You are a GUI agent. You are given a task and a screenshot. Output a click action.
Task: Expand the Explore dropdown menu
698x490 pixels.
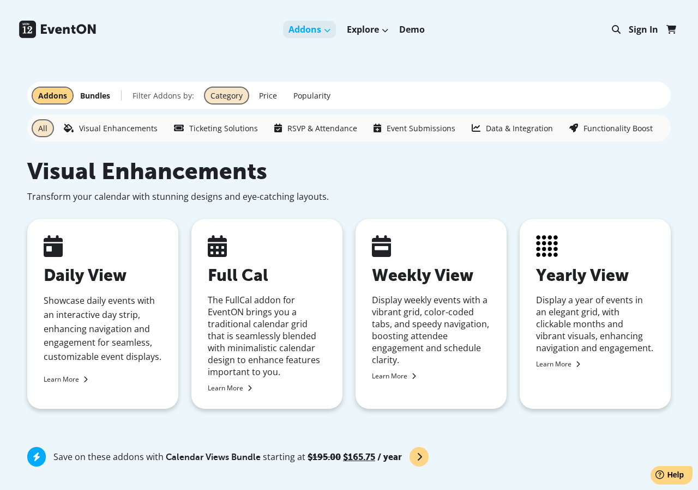point(368,29)
